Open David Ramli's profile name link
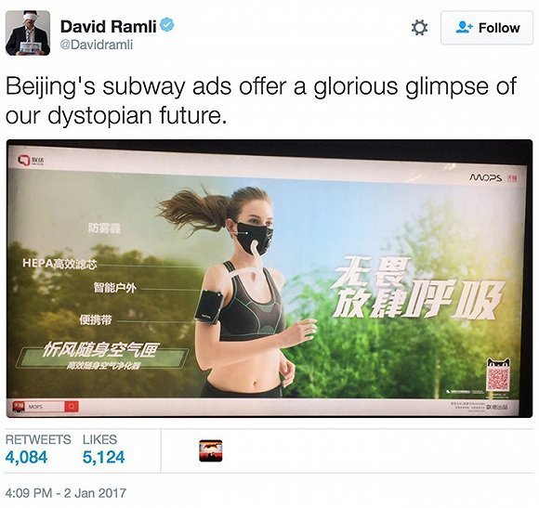Viewport: 539px width, 508px height. click(x=109, y=26)
